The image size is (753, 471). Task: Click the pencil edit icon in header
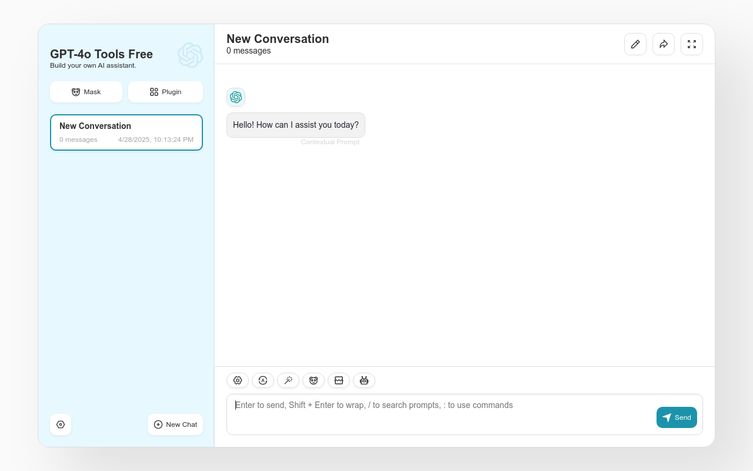point(635,44)
